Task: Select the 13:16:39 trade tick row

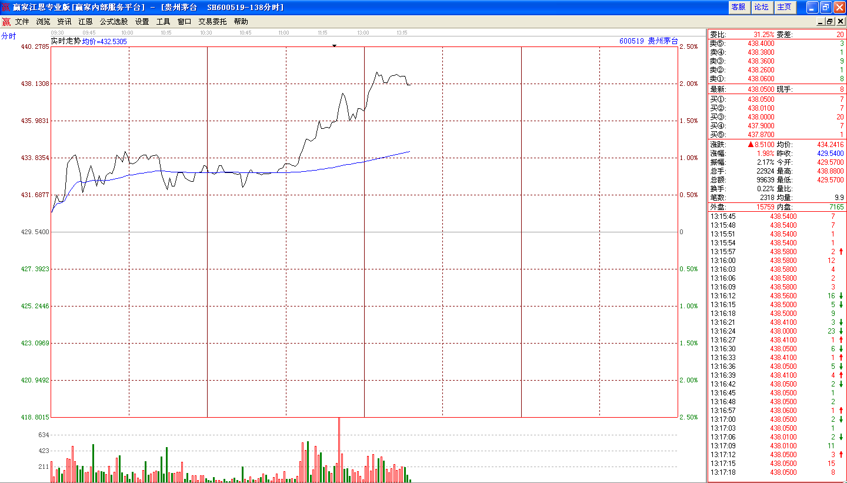Action: point(776,375)
